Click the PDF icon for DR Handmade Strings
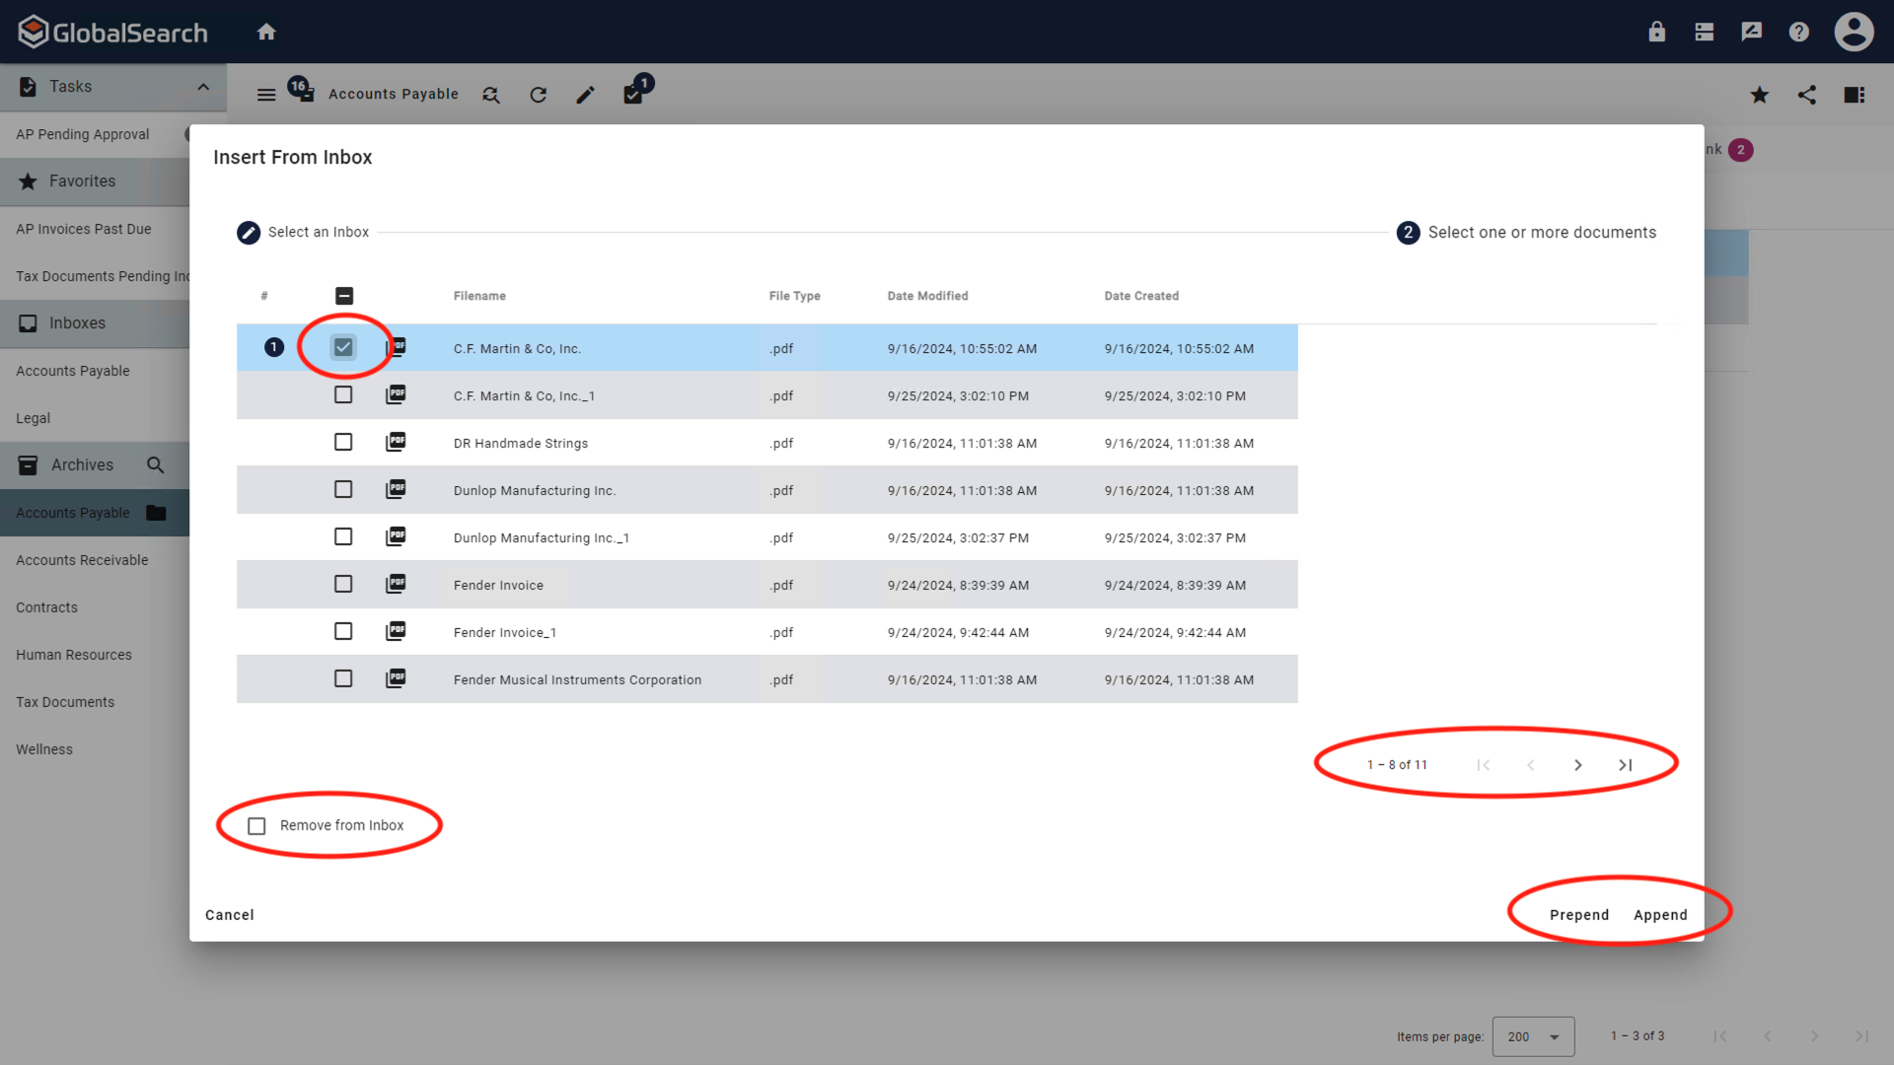The height and width of the screenshot is (1065, 1894). click(x=396, y=442)
